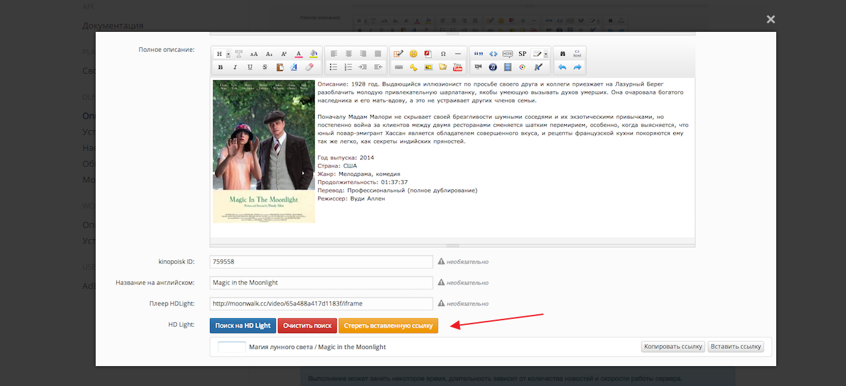Redo the last undone action
The image size is (846, 386).
(577, 67)
